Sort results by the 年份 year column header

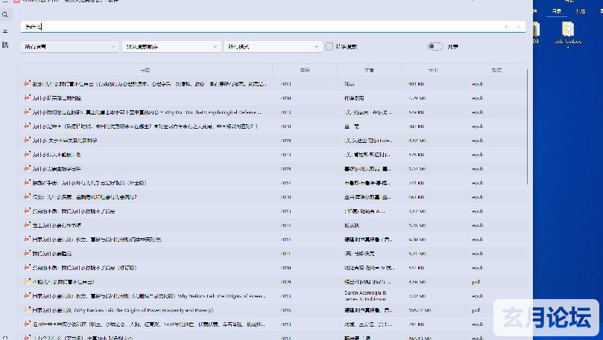tap(305, 70)
